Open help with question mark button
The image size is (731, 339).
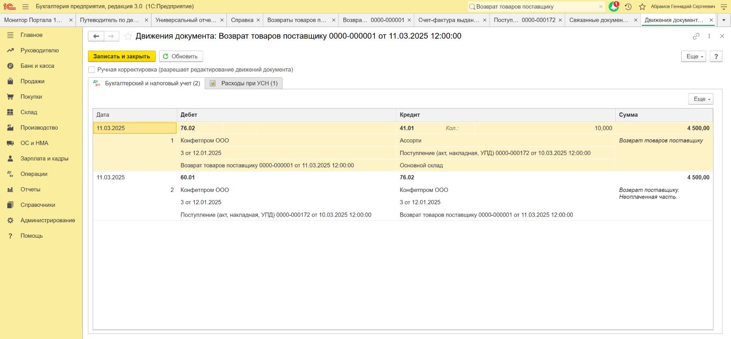click(x=716, y=56)
